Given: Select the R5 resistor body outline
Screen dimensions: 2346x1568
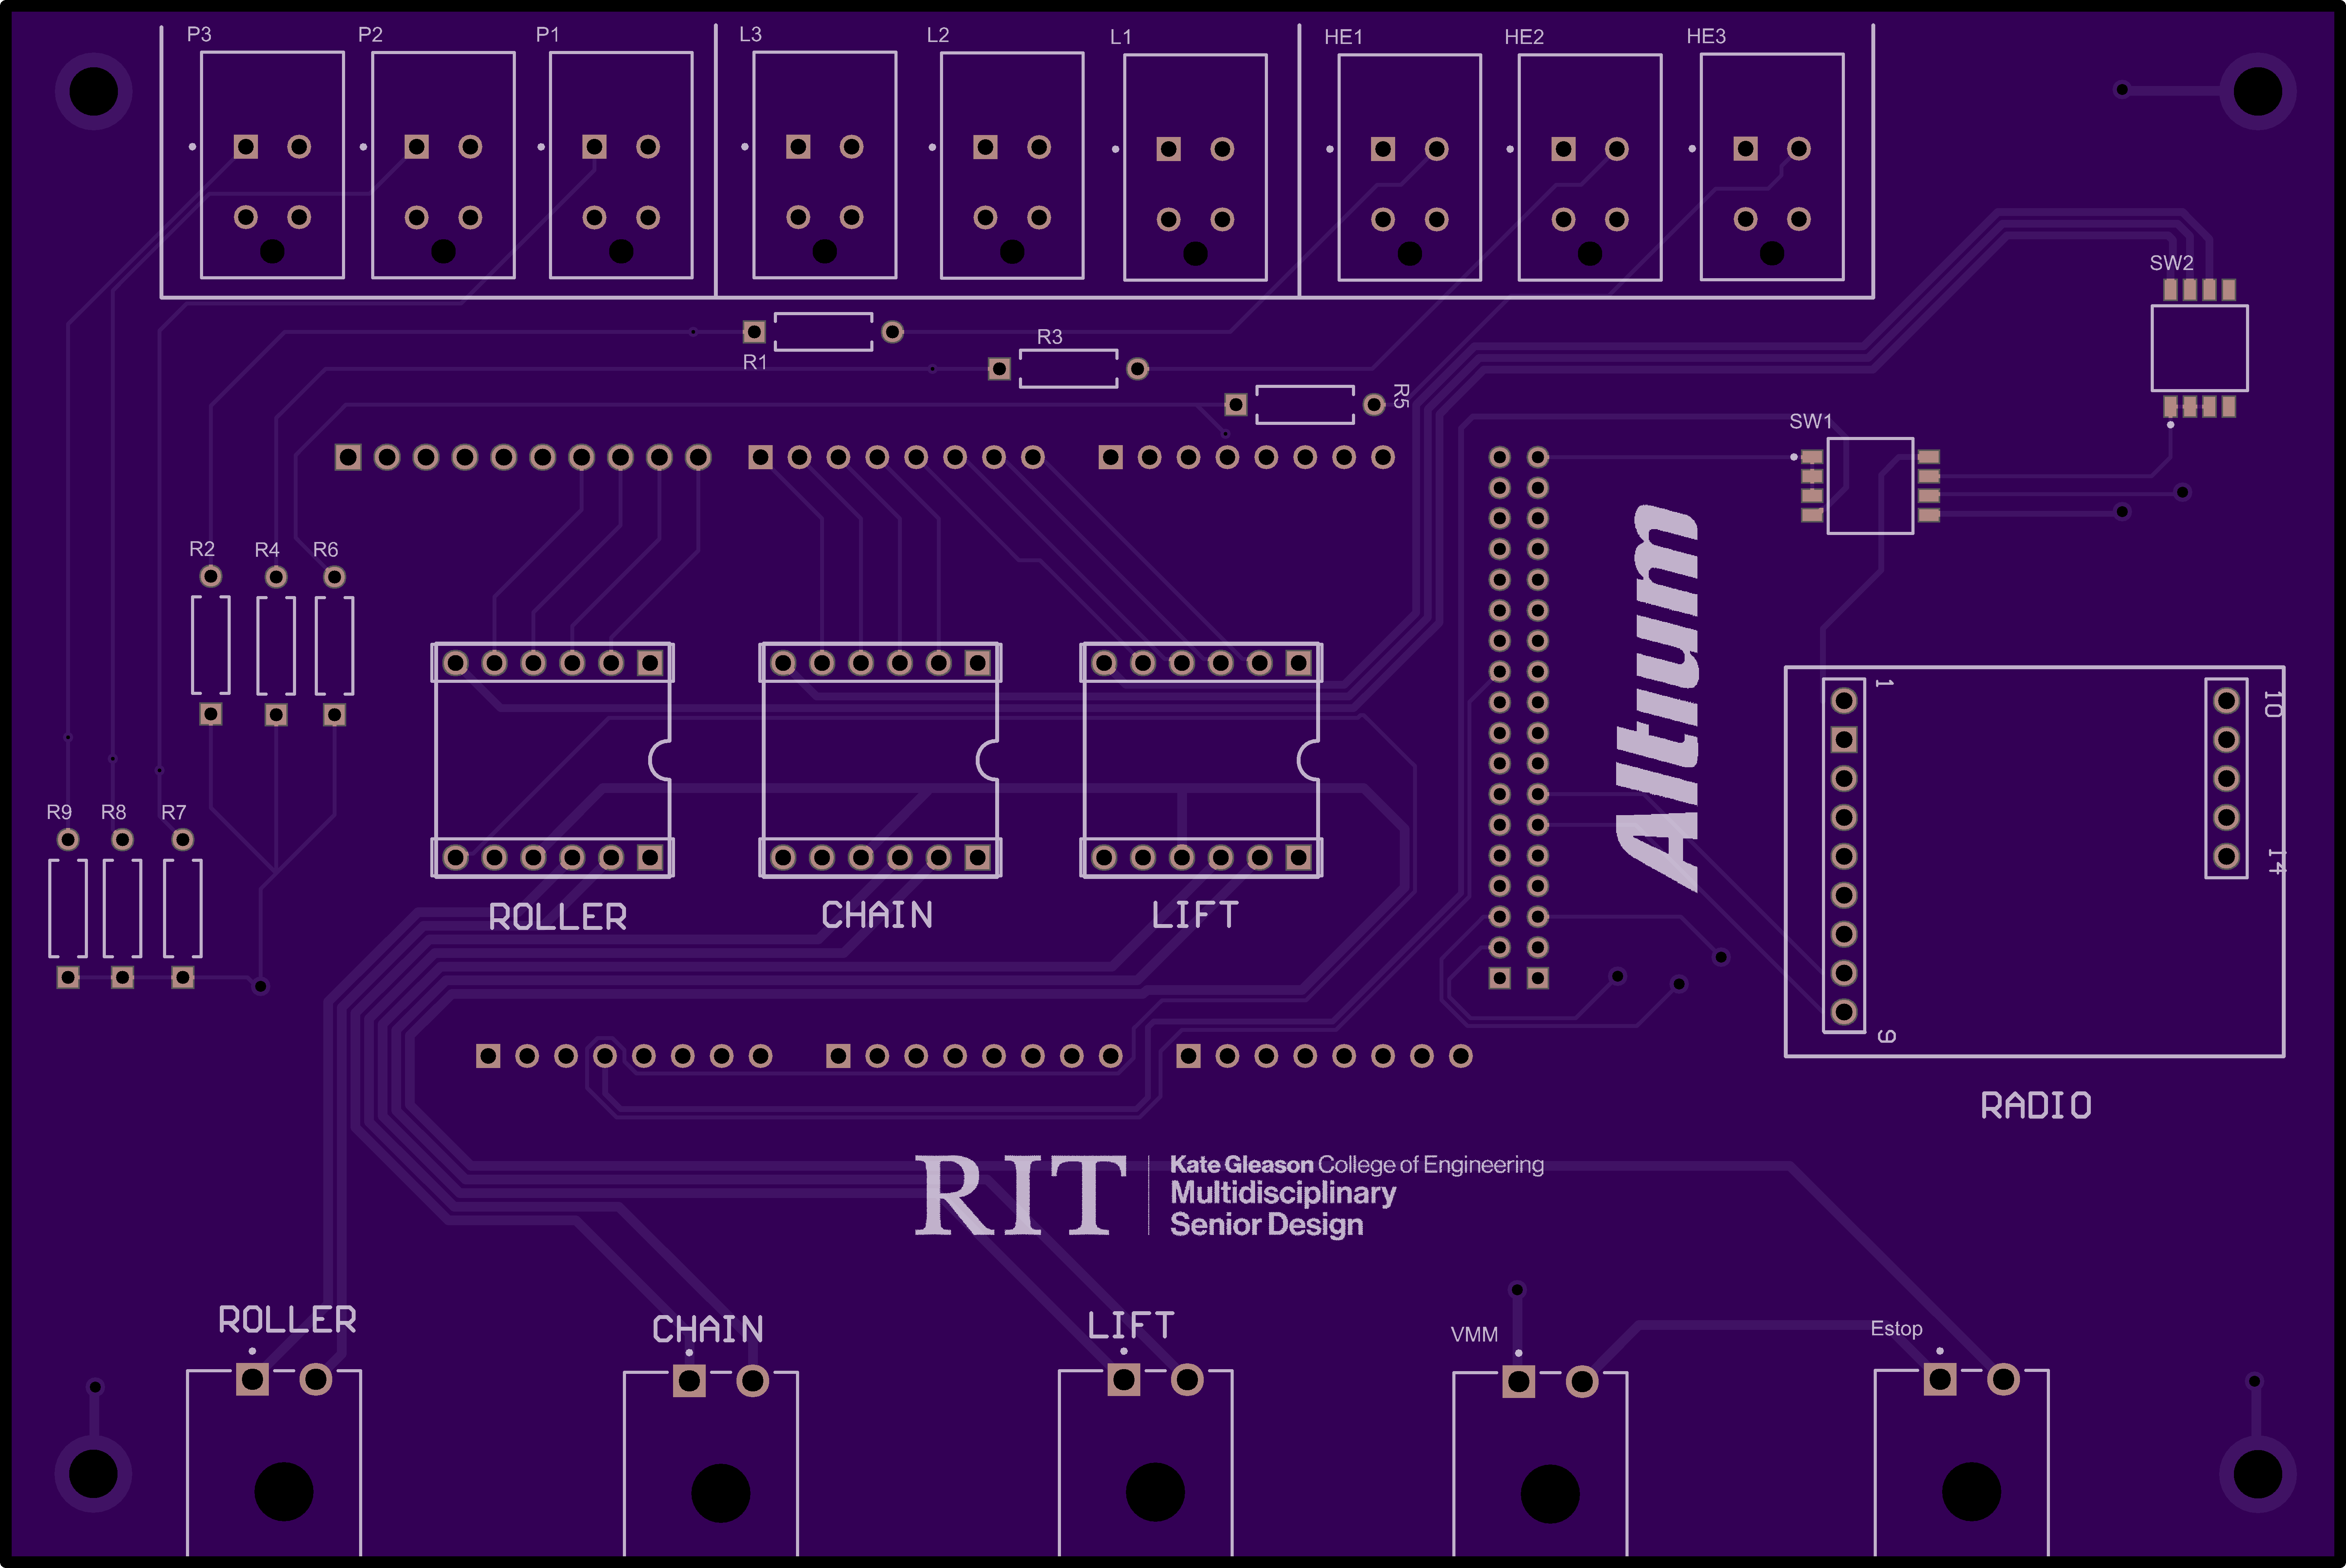Looking at the screenshot, I should click(x=1305, y=405).
